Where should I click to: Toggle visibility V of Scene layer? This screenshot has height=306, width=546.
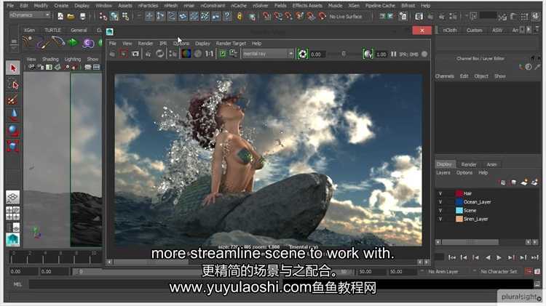pyautogui.click(x=440, y=210)
